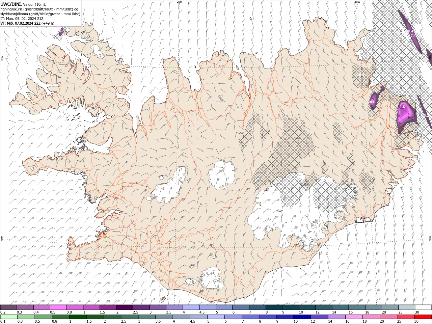Select lower legend swatch between 5 and 6
432x324 pixels.
pyautogui.click(x=216, y=317)
